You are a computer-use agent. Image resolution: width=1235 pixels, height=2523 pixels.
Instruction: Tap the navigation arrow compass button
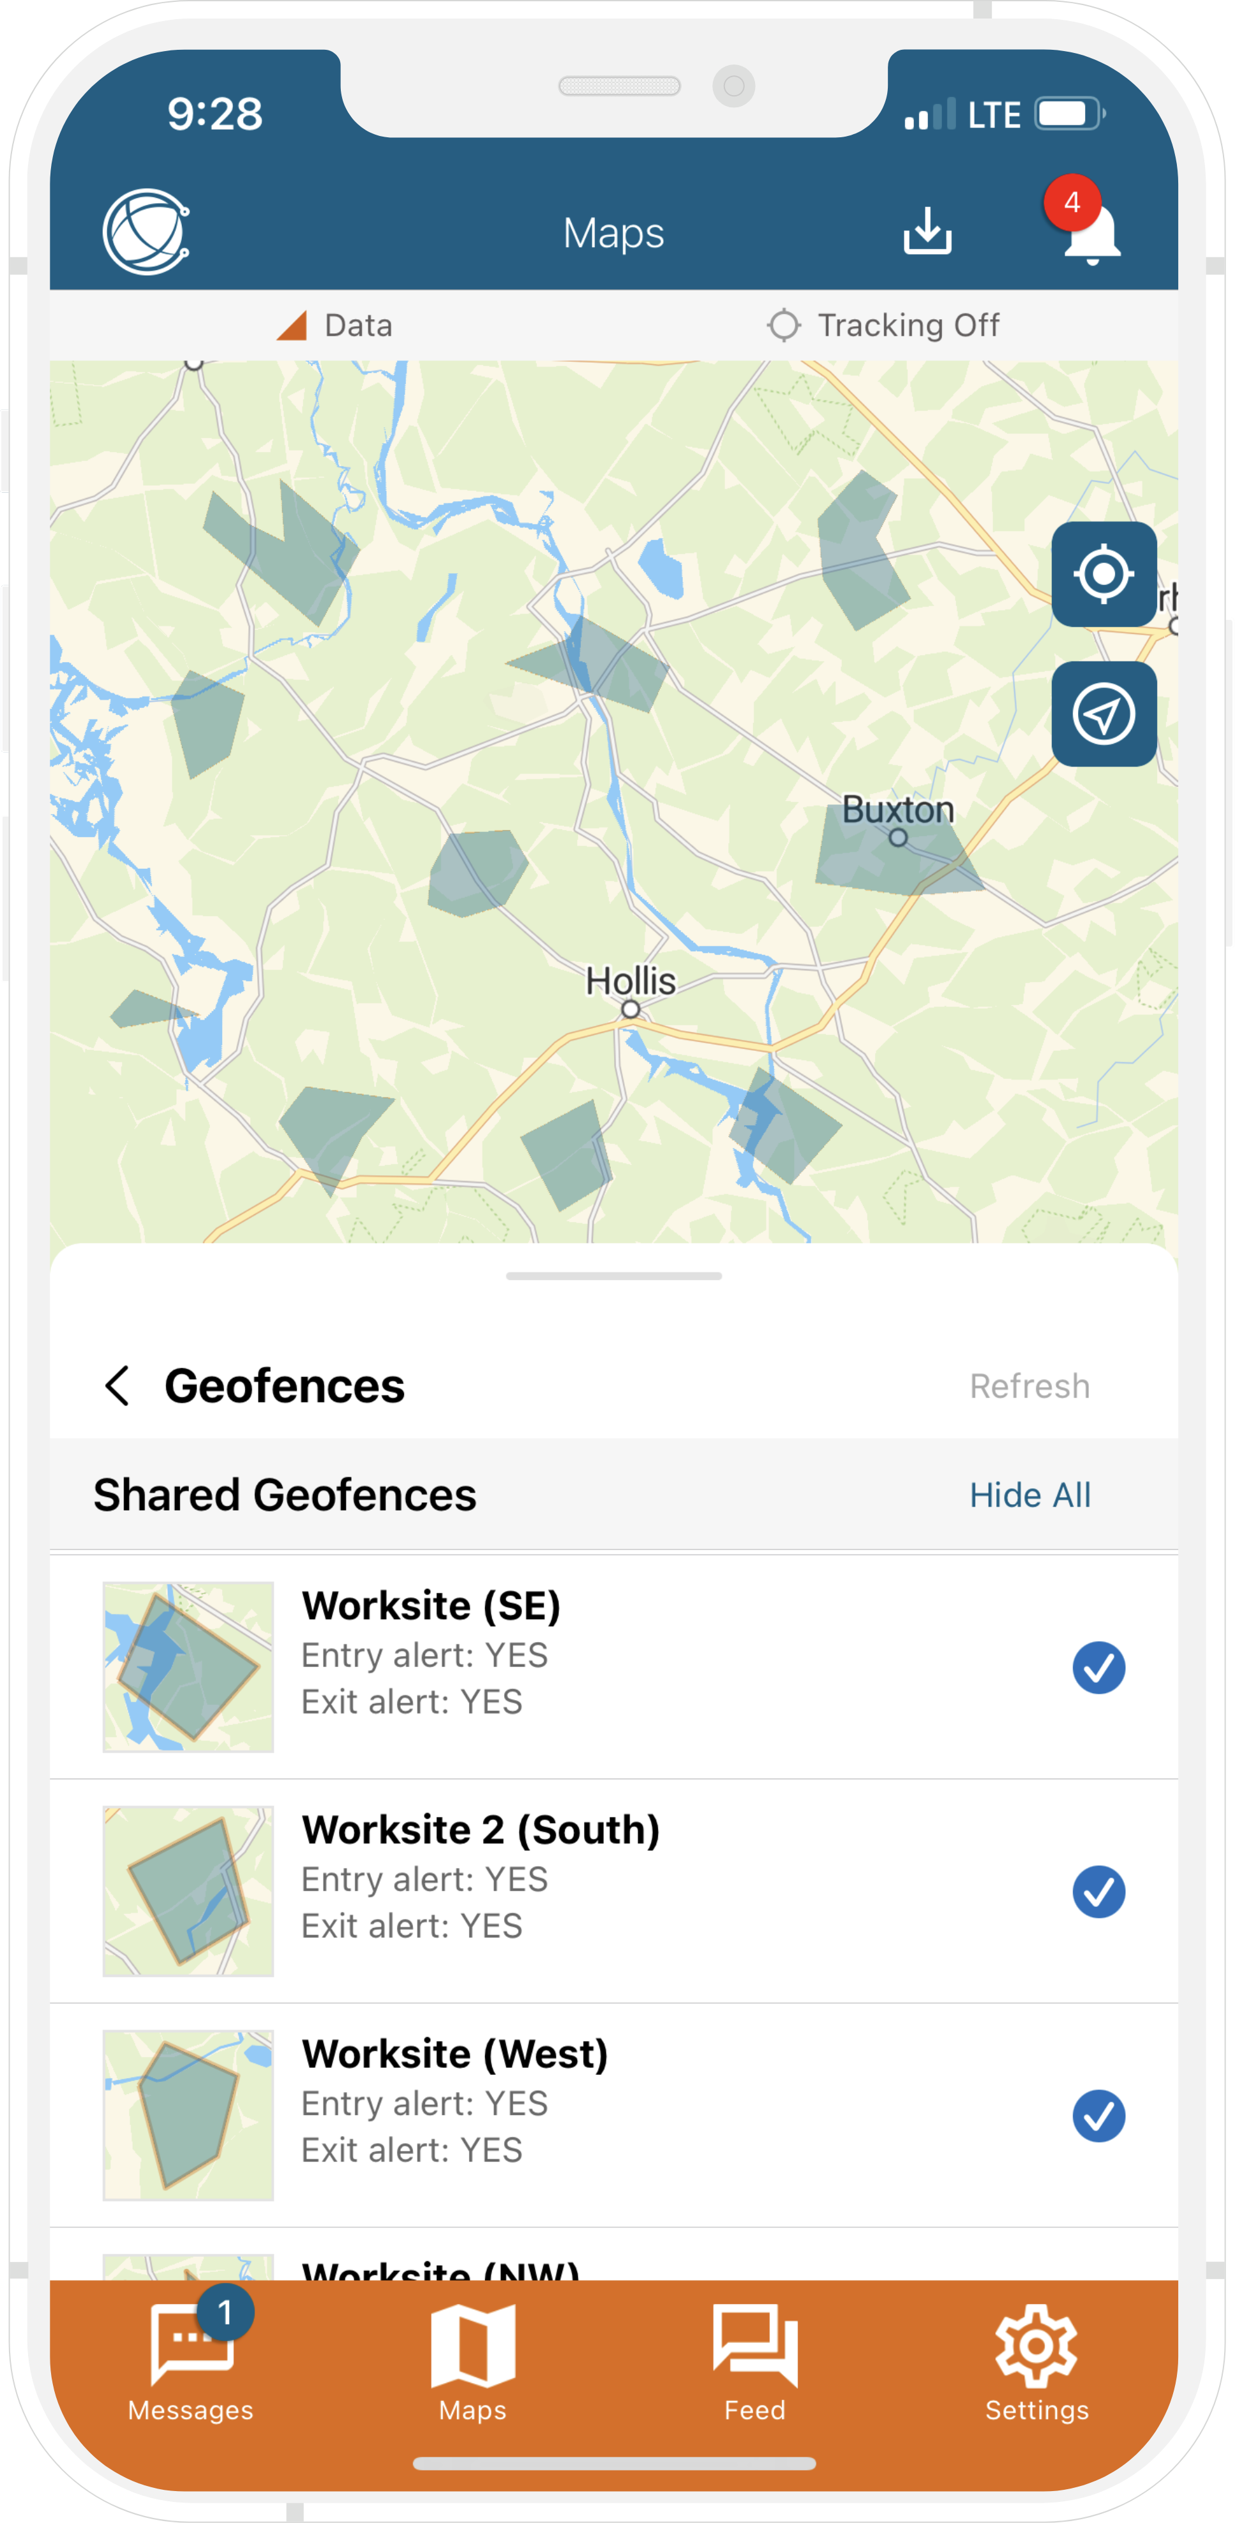[1104, 714]
